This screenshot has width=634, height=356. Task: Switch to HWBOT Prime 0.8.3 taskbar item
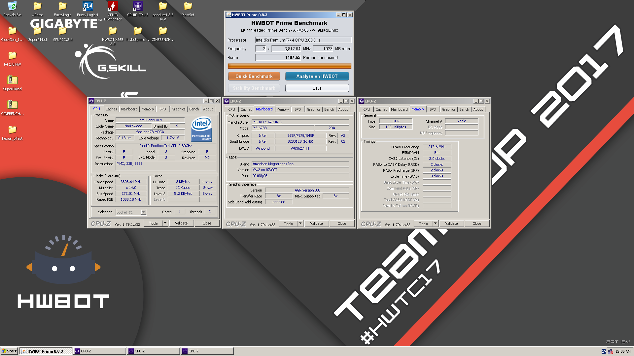click(46, 351)
